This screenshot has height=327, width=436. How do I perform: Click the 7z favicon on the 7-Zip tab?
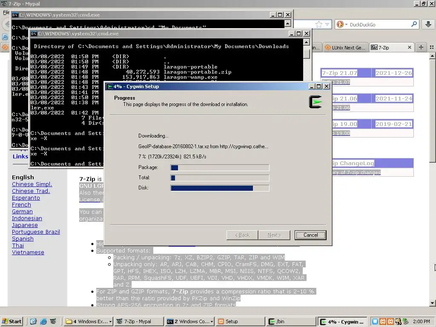point(374,48)
